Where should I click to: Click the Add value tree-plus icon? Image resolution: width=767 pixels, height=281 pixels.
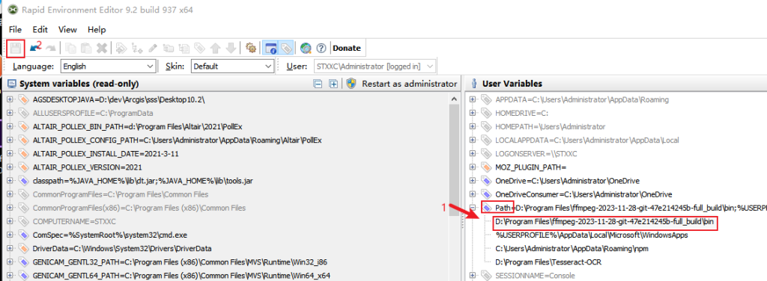point(138,48)
